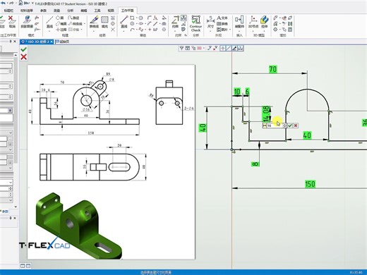Click the red 取消 cancel workplane icon
Viewport: 367px width, 275px height.
(x=11, y=22)
